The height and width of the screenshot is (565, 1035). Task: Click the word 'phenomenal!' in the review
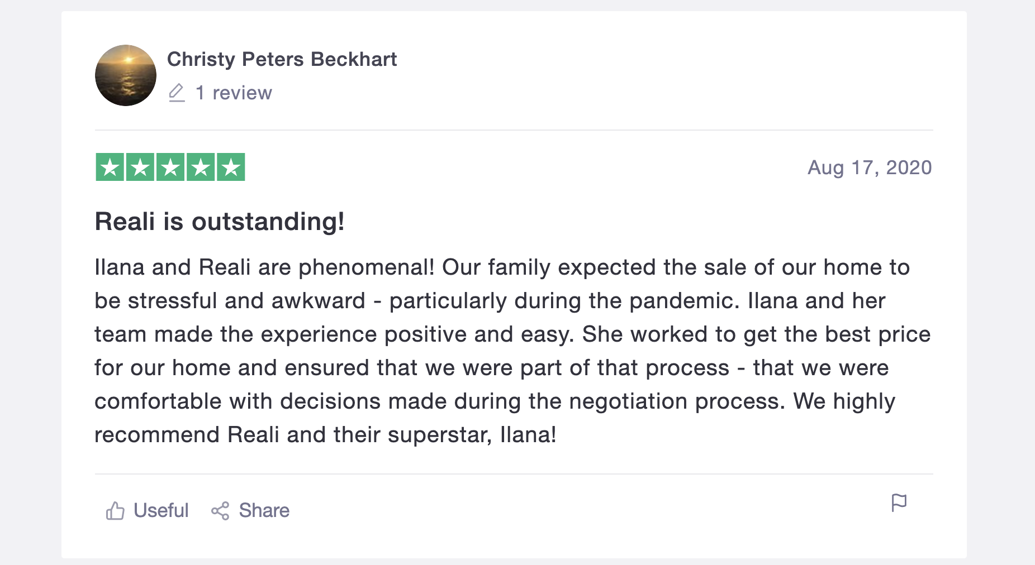(x=366, y=267)
